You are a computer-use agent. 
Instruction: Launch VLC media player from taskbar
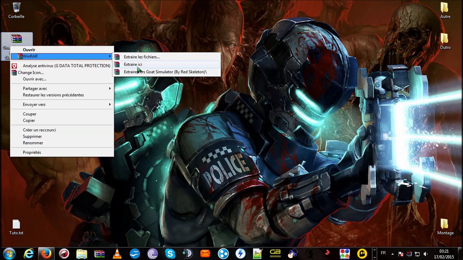click(x=117, y=254)
